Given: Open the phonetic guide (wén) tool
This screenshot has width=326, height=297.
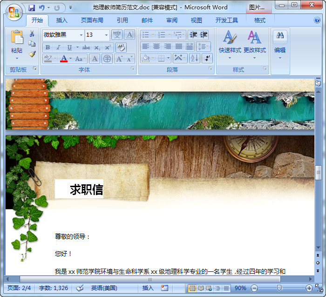Looking at the screenshot, I should click(x=117, y=34).
